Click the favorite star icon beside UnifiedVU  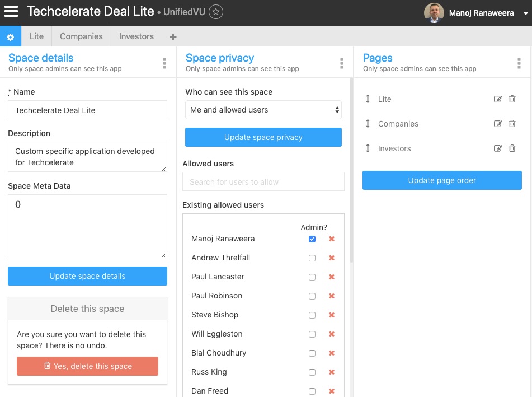click(x=216, y=12)
